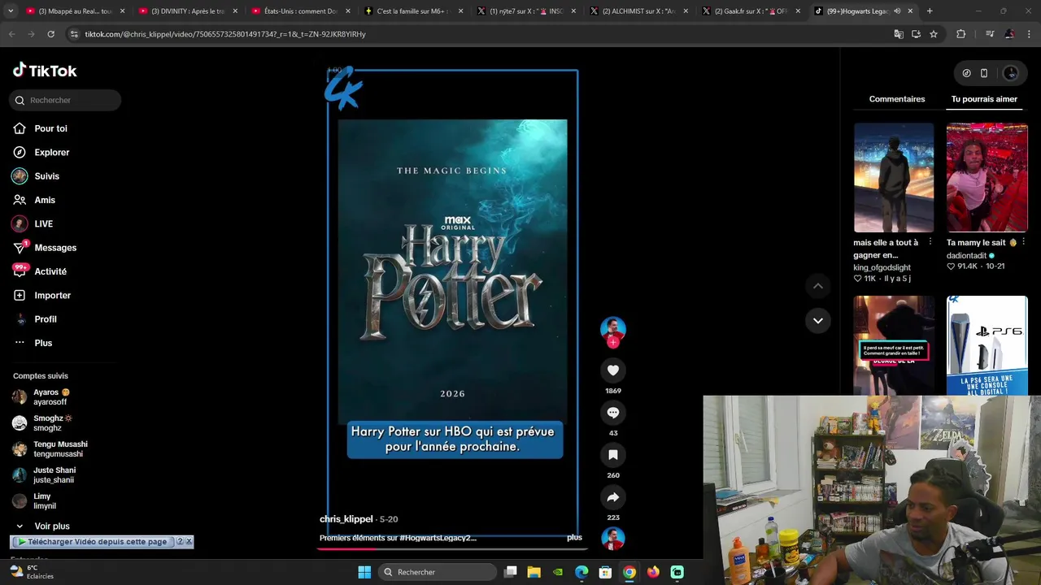Viewport: 1041px width, 585px height.
Task: Click the #HogwartsLegacy2 hashtag caption
Action: (438, 538)
